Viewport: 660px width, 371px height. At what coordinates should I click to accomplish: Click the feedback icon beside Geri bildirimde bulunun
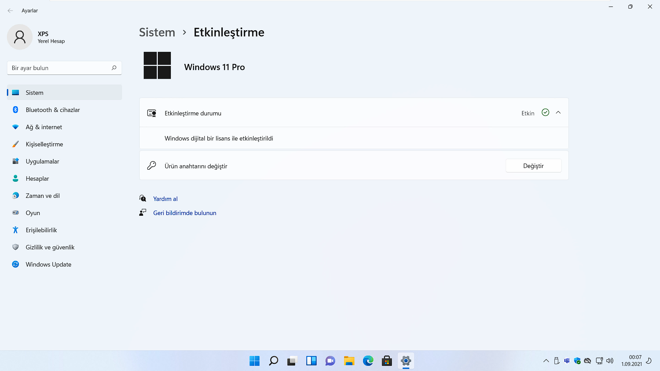[x=143, y=212]
